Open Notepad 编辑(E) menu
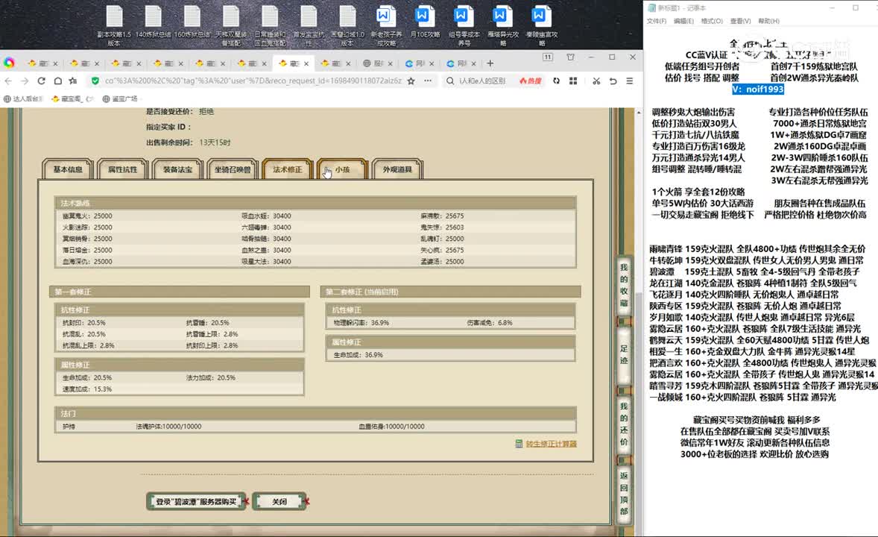Screen dimensions: 878x537 tap(683, 22)
